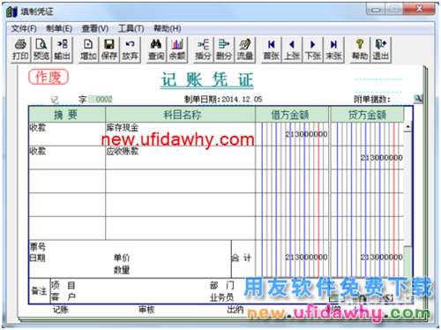Click the 借方金额 column header
Image resolution: width=441 pixels, height=330 pixels.
coord(292,115)
